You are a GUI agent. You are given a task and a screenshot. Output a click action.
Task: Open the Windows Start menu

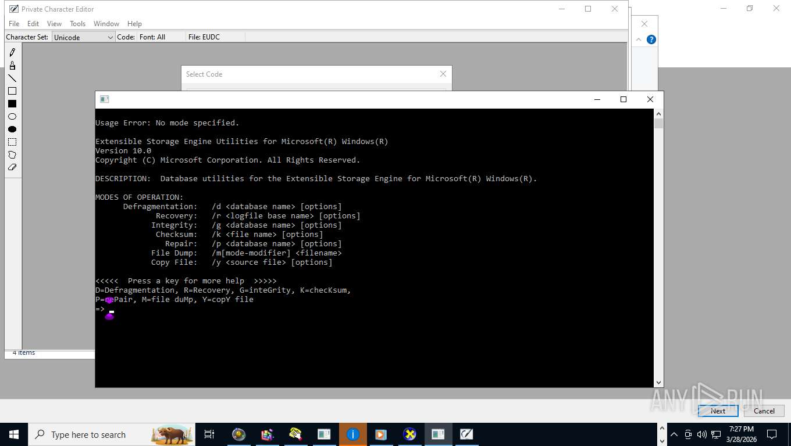coord(14,434)
